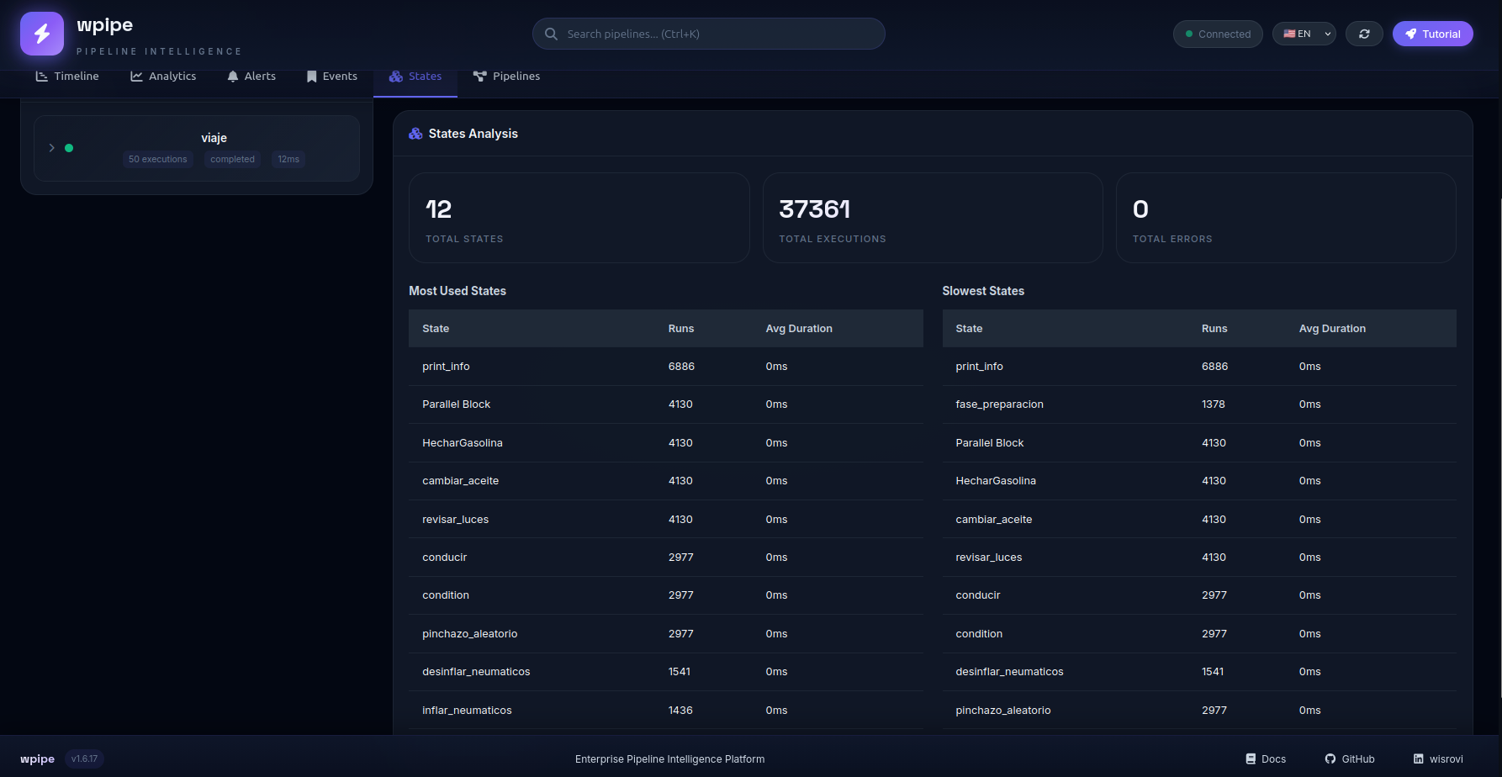This screenshot has width=1502, height=777.
Task: Expand the viaje pipeline chevron
Action: (51, 148)
